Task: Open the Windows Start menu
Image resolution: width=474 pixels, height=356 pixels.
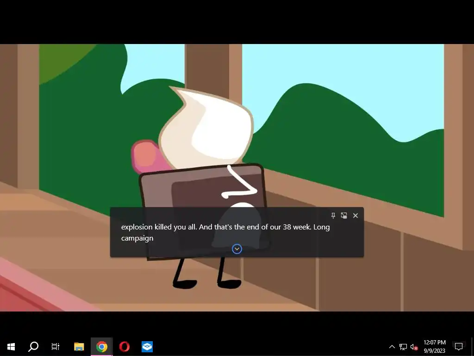Action: coord(11,347)
